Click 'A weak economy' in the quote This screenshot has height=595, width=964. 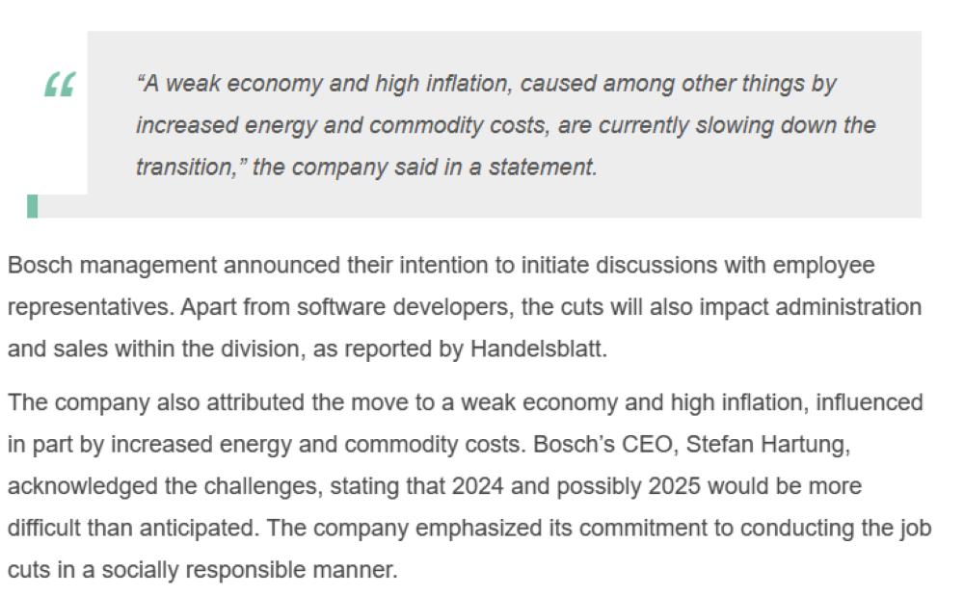coord(232,84)
